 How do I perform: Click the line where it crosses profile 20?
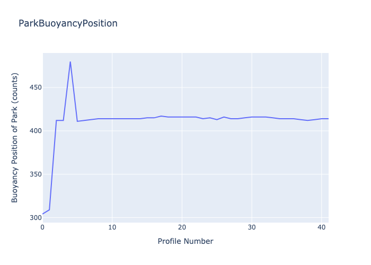coord(182,117)
